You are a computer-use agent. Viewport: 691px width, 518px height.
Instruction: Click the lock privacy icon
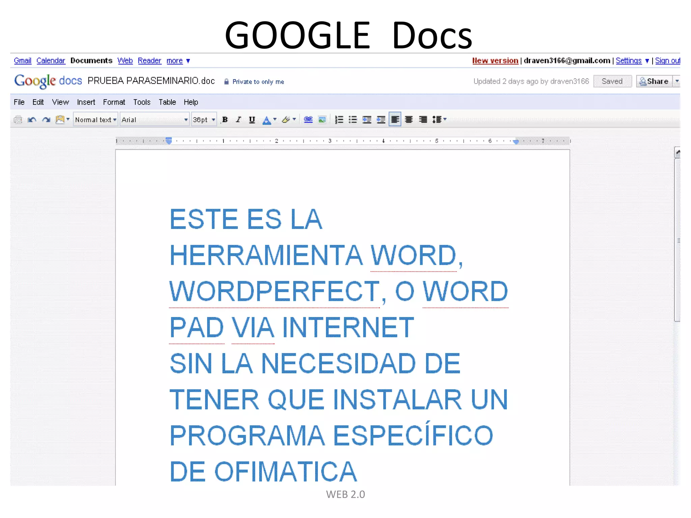(226, 82)
